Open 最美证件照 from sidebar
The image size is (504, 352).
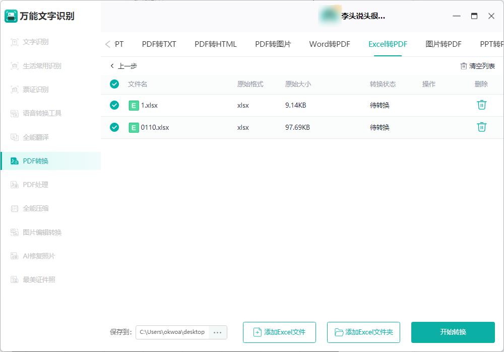[x=35, y=279]
